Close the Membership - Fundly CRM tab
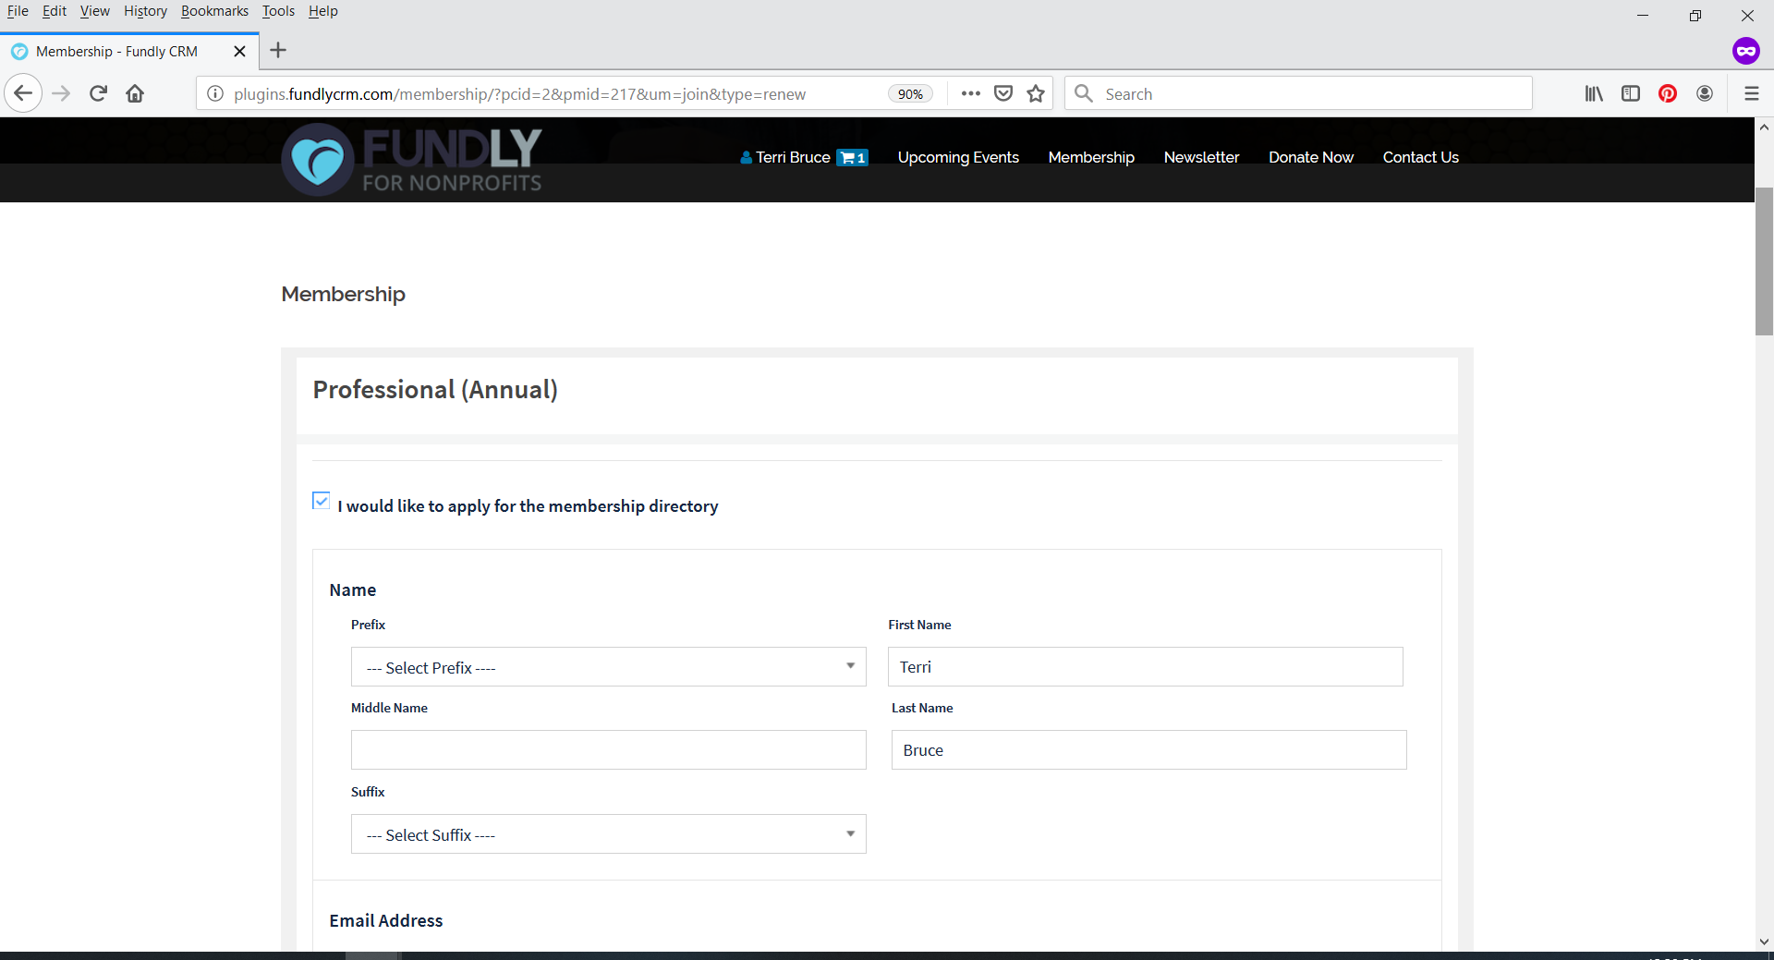This screenshot has width=1774, height=960. (239, 52)
